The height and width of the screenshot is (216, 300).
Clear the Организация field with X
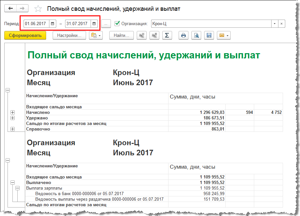coord(281,24)
